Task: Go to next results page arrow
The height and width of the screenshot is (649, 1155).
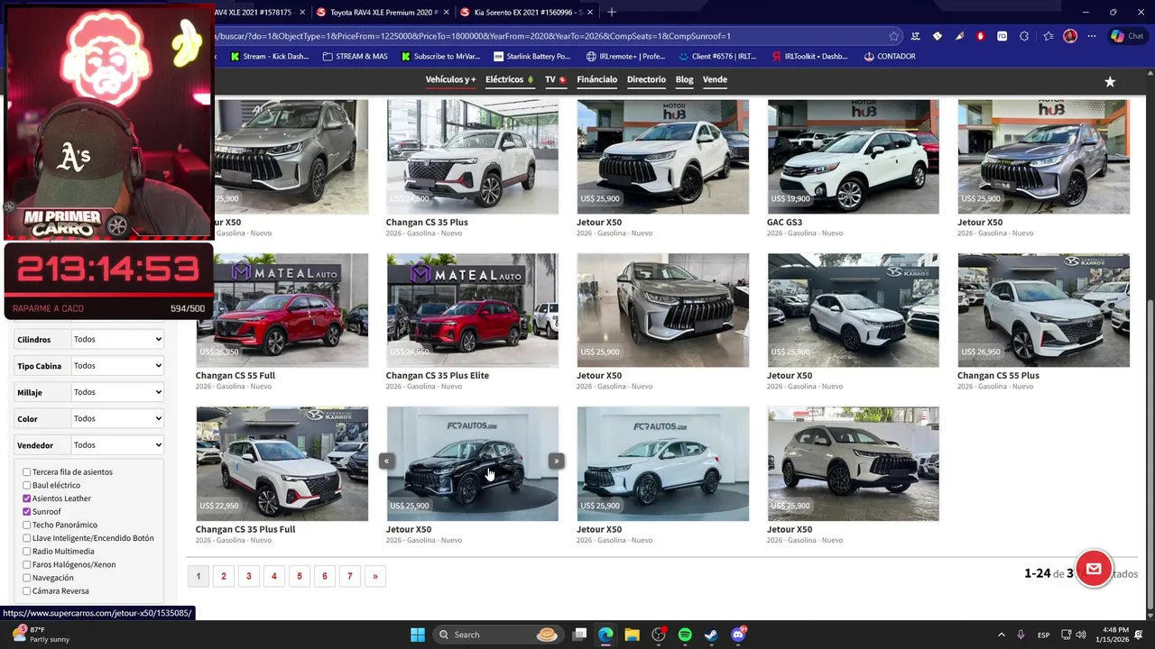Action: coord(375,576)
